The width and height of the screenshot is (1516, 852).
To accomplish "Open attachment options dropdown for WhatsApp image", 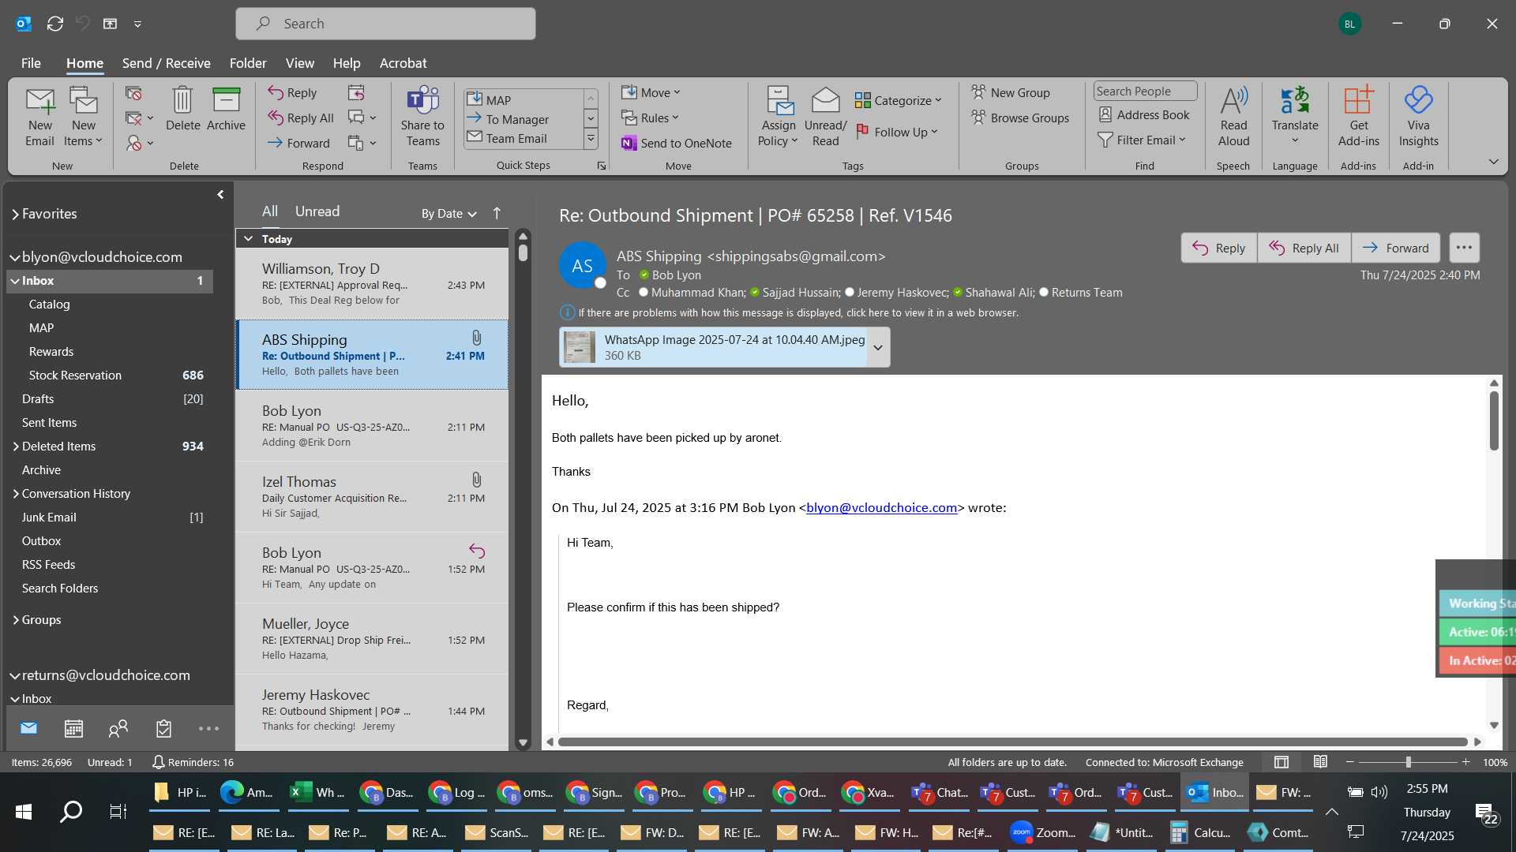I will 878,348.
